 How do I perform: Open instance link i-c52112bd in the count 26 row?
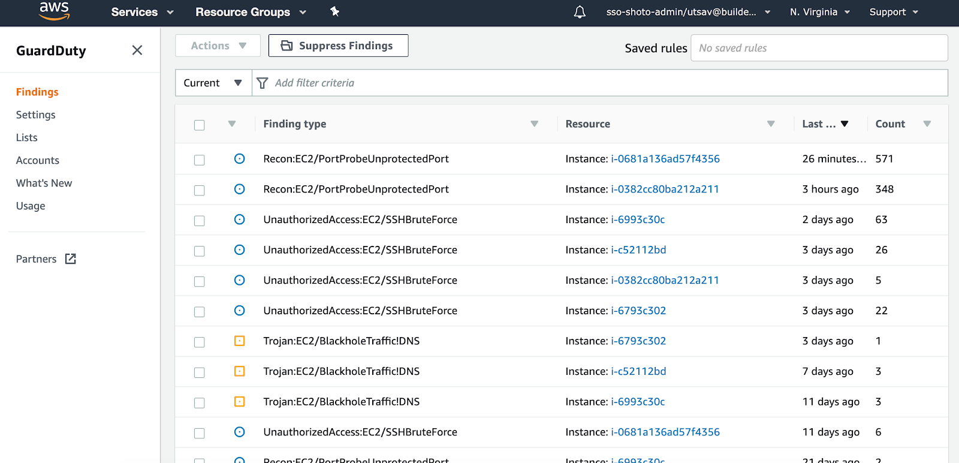point(638,249)
